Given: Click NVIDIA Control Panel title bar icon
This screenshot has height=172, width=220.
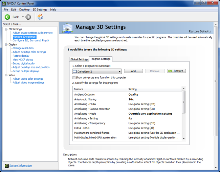Looking at the screenshot, I should (4, 3).
